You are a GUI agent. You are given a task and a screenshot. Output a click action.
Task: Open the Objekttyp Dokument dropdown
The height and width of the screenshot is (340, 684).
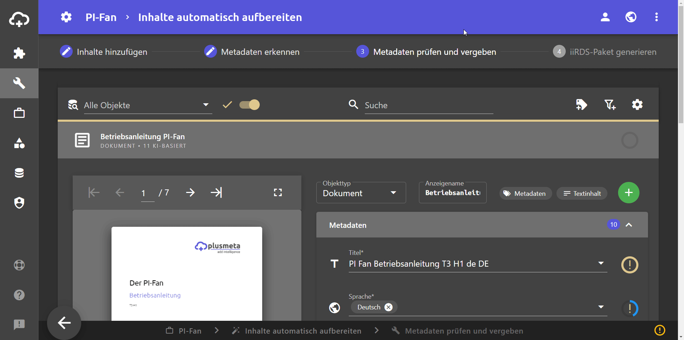361,193
